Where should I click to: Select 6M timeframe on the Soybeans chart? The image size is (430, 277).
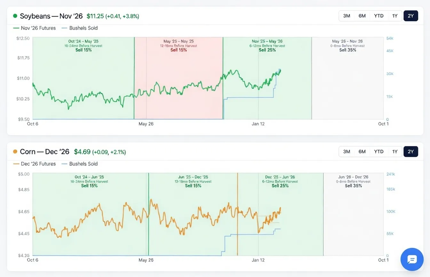(x=362, y=16)
